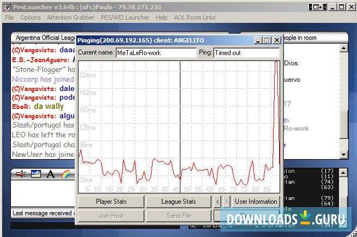This screenshot has width=357, height=237.
Task: Click the Join Host button
Action: [111, 216]
